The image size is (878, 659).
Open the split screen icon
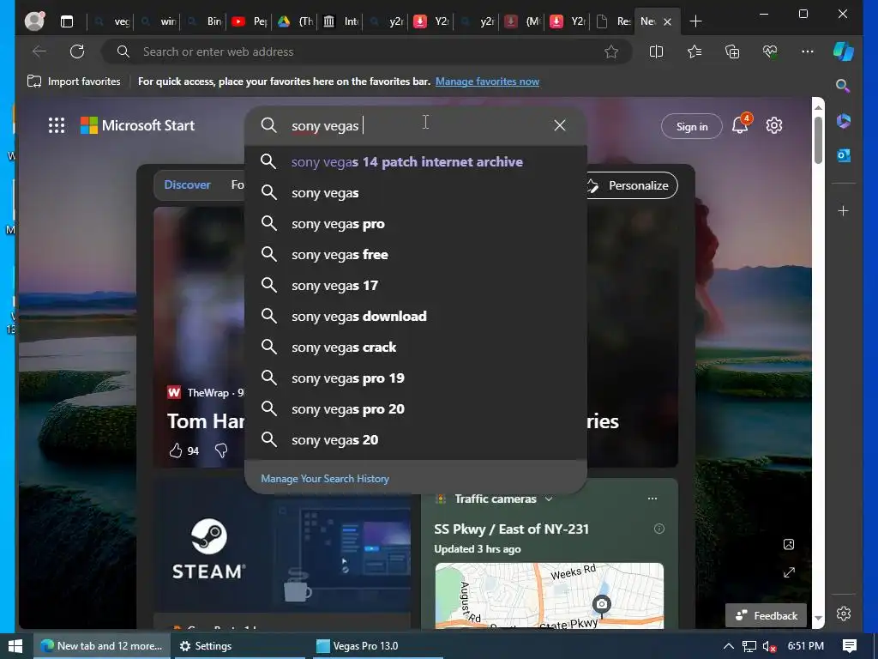(656, 51)
